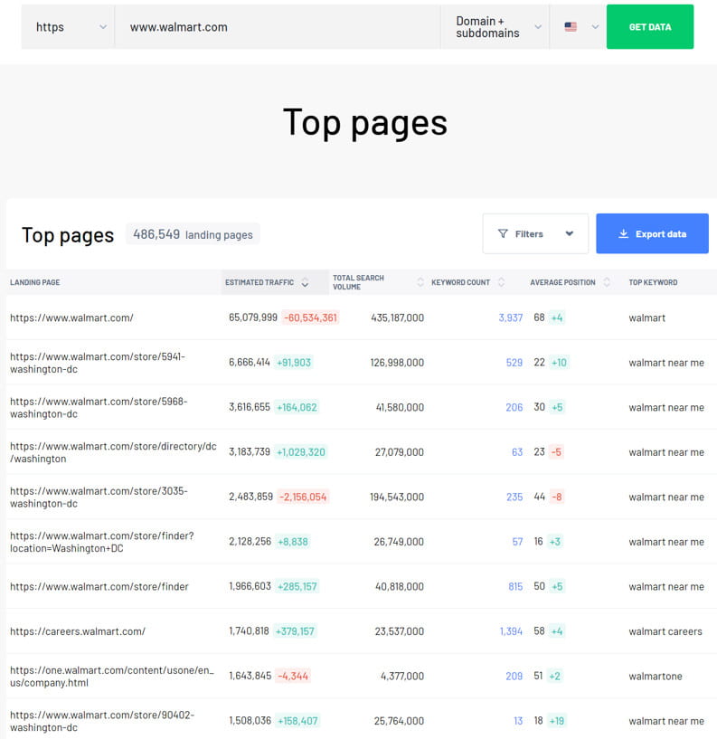Click the www.walmart.com domain input field
Screen dimensions: 717x739
click(x=278, y=27)
